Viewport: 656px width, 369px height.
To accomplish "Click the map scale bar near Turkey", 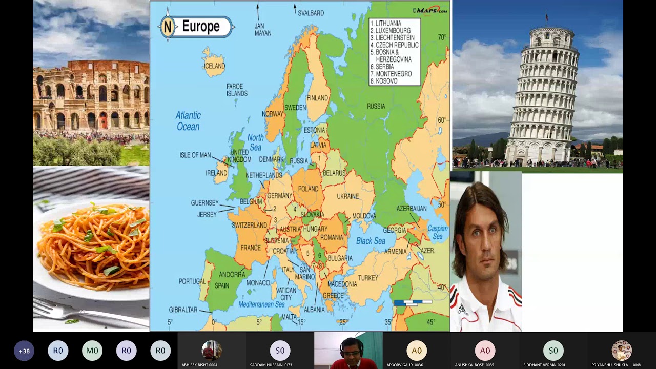I will pyautogui.click(x=413, y=302).
